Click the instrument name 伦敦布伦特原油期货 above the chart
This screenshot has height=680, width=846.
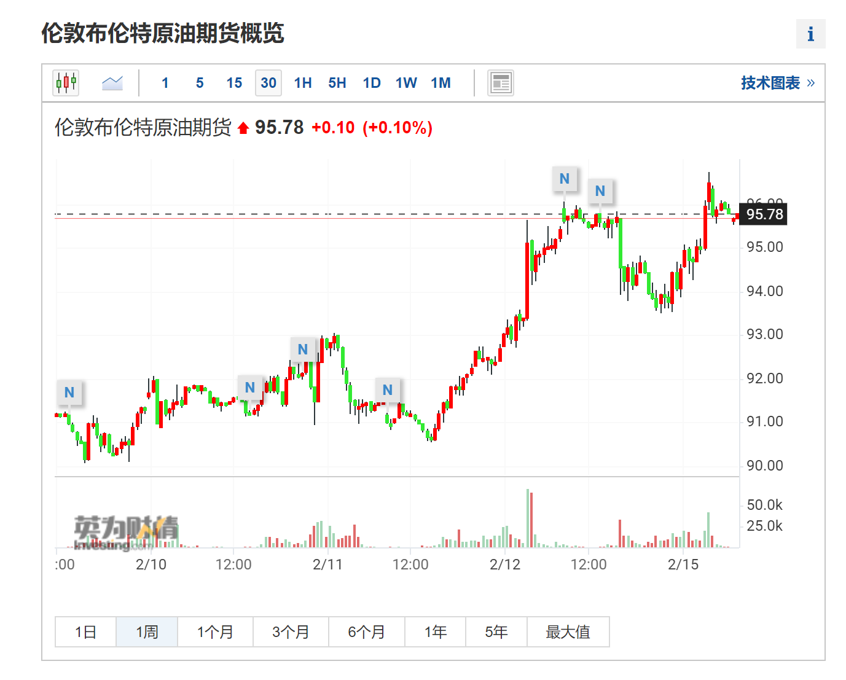pyautogui.click(x=143, y=127)
